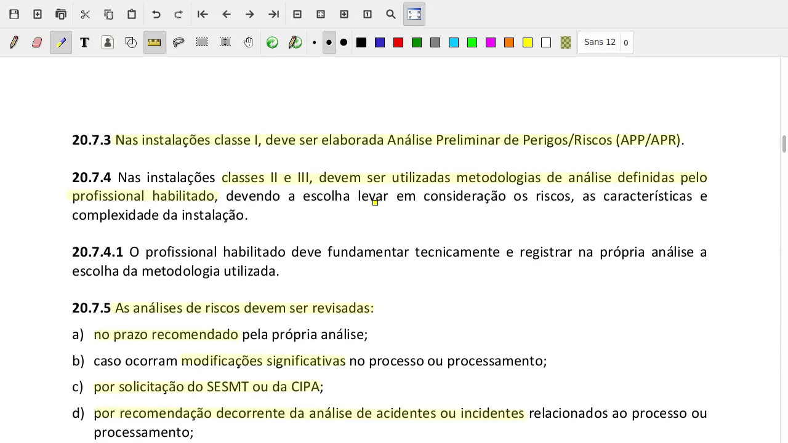Toggle fullscreen mode button

tap(414, 14)
